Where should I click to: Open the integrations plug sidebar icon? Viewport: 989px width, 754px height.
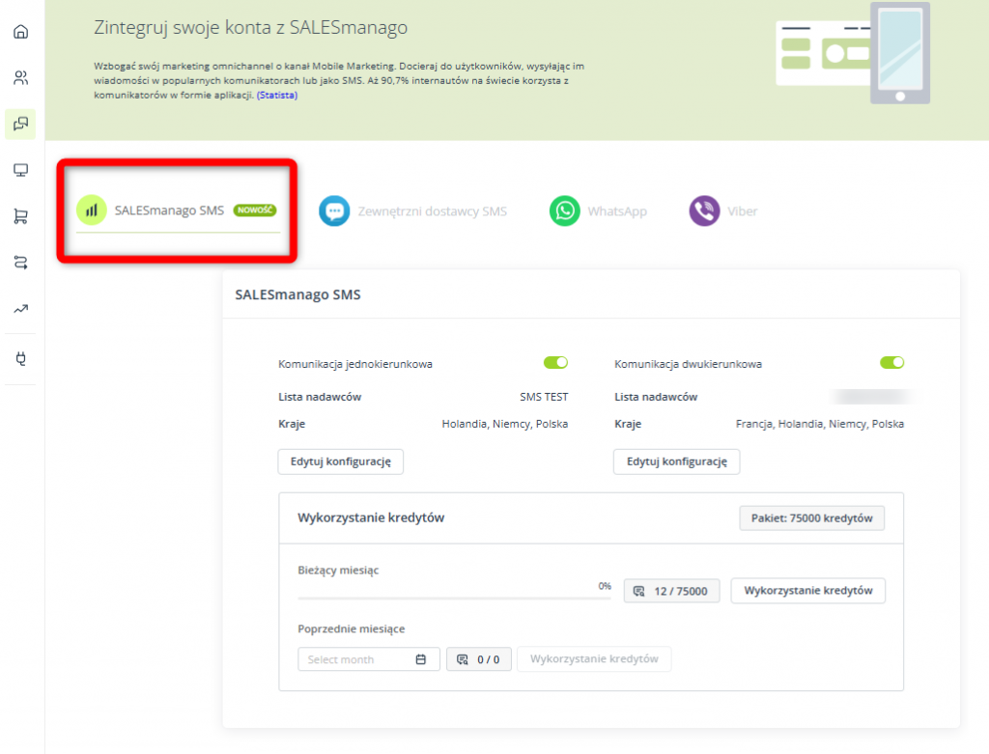[21, 359]
